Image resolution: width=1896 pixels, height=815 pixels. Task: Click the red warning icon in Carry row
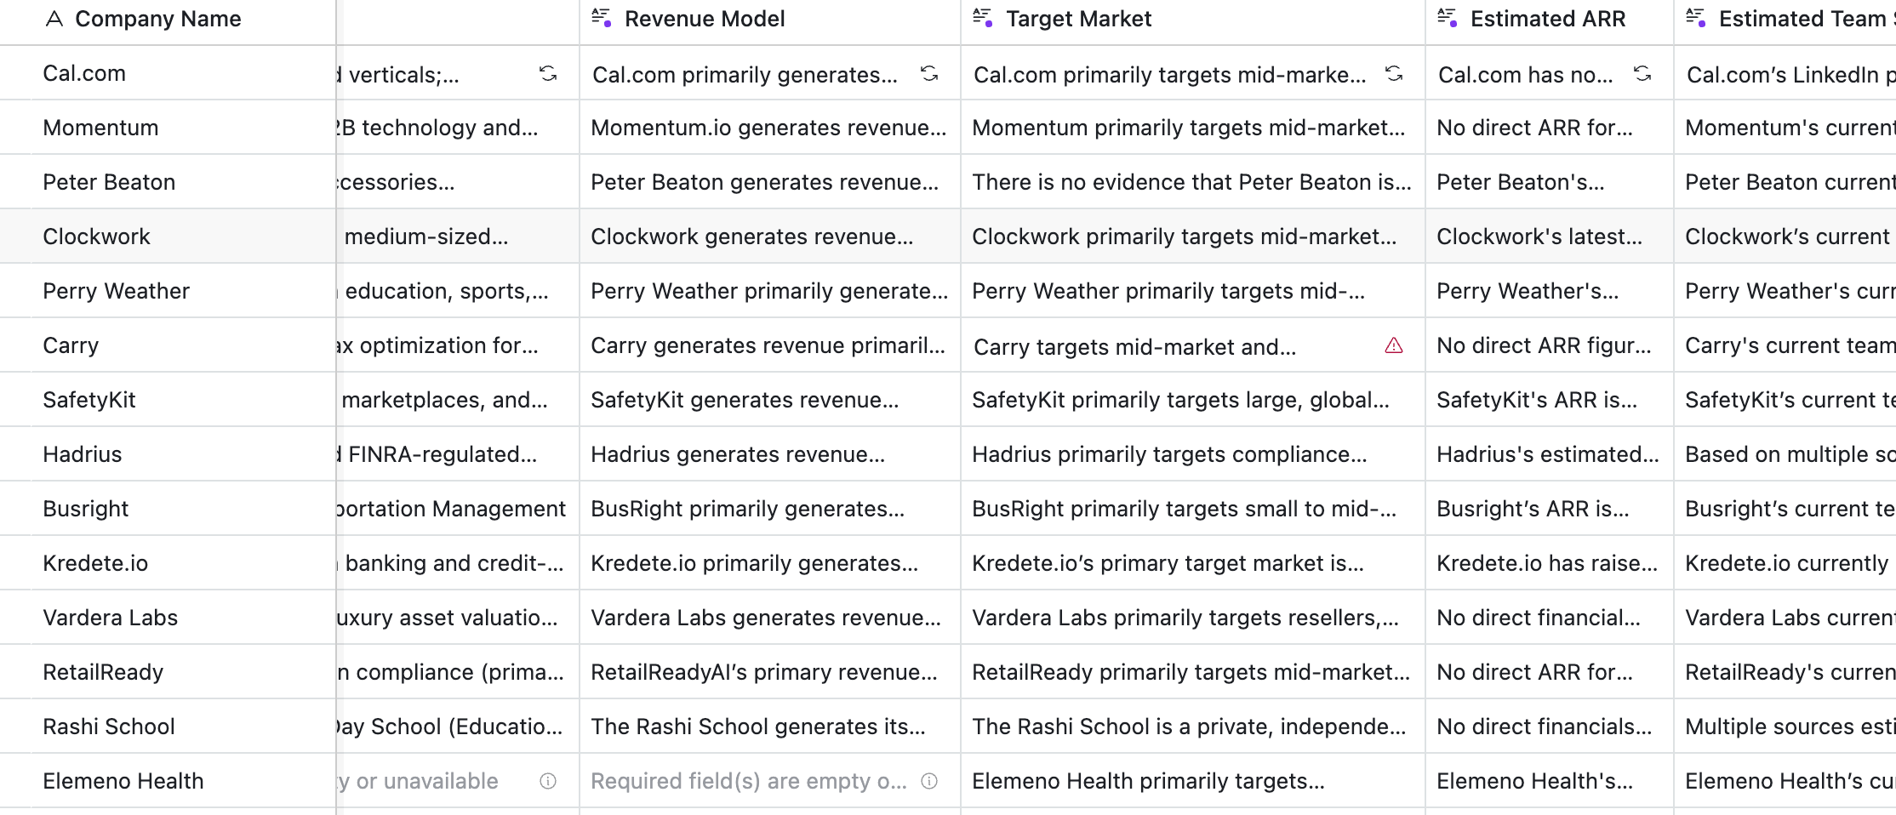click(x=1394, y=345)
